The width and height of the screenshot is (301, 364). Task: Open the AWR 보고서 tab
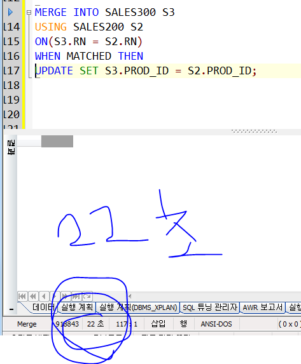pos(263,307)
